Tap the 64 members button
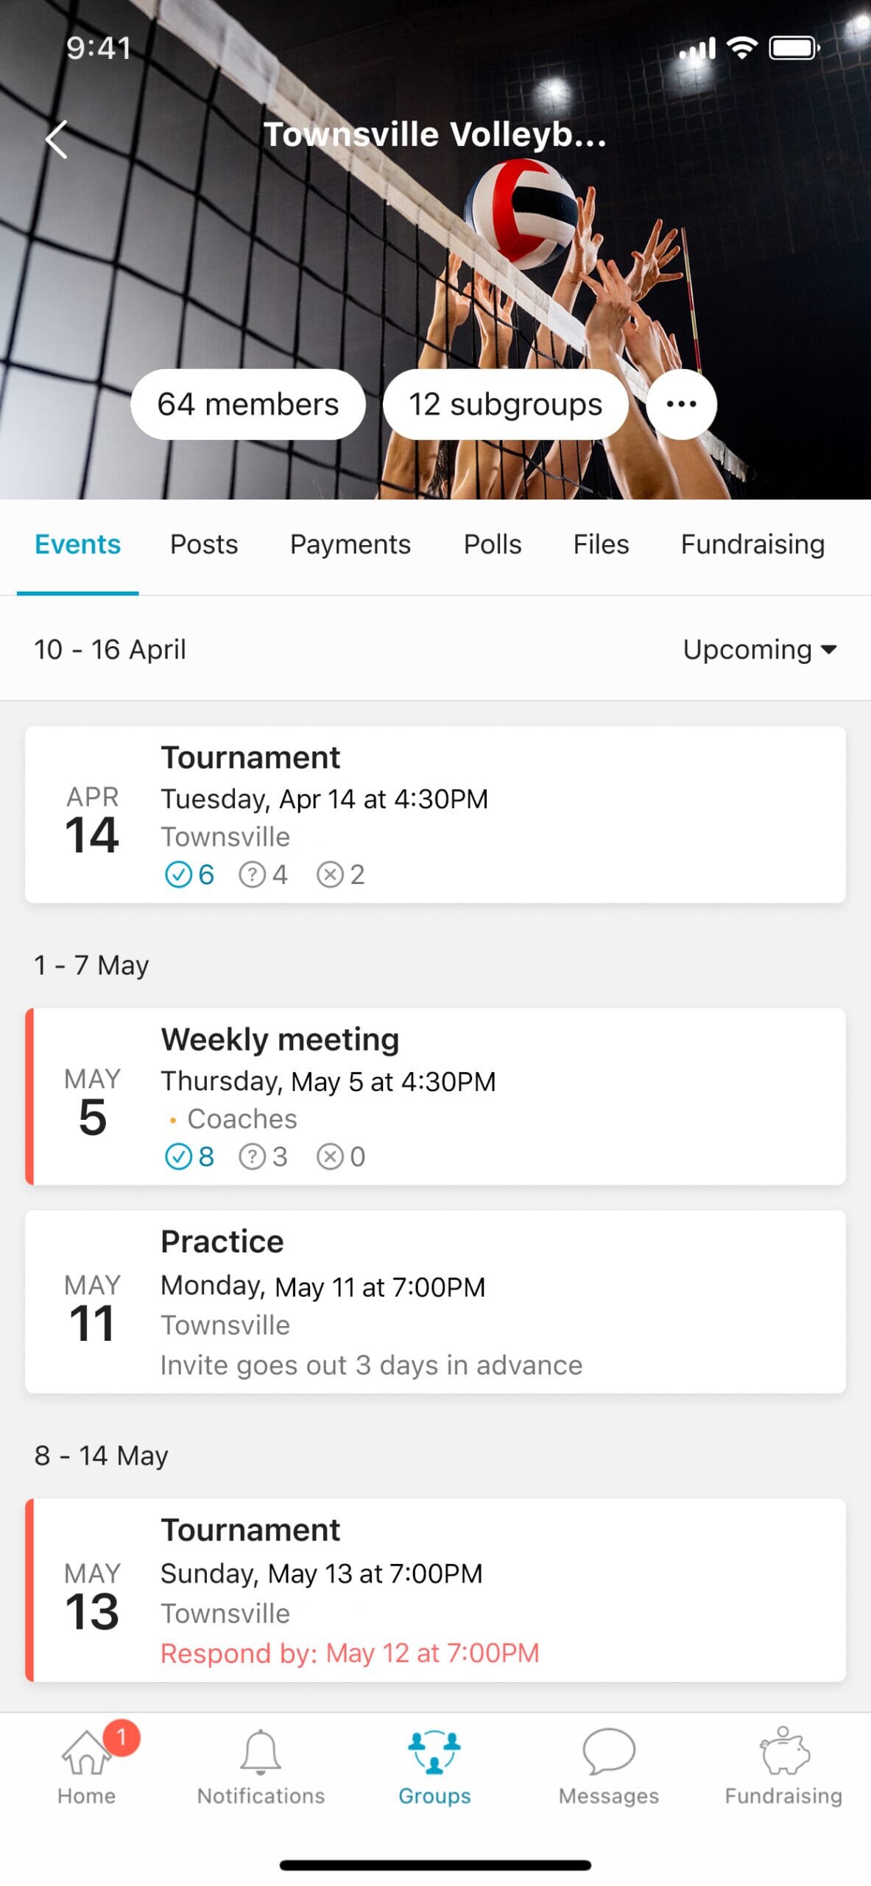 (x=248, y=404)
